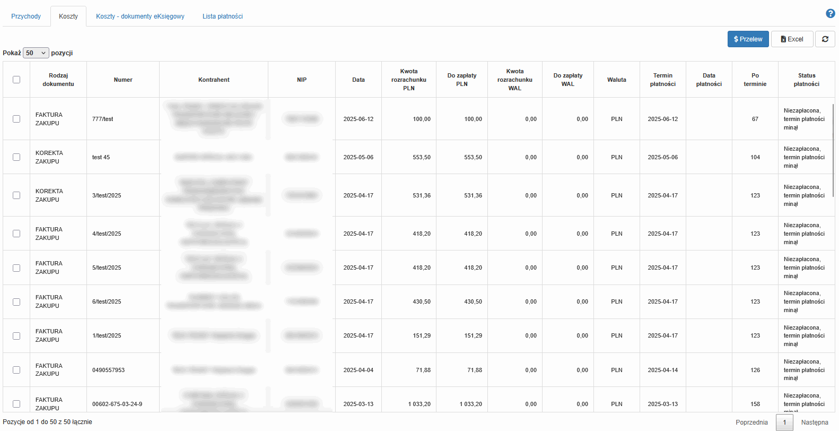Click the refresh icon button
The width and height of the screenshot is (839, 431).
(x=825, y=39)
